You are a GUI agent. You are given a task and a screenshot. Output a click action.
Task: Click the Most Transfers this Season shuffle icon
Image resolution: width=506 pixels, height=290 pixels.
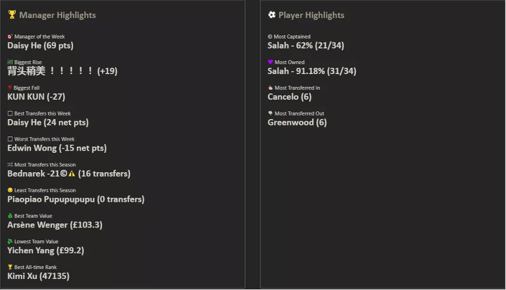[10, 165]
